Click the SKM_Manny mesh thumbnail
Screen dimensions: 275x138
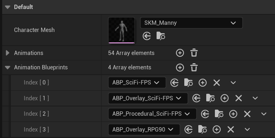[122, 30]
